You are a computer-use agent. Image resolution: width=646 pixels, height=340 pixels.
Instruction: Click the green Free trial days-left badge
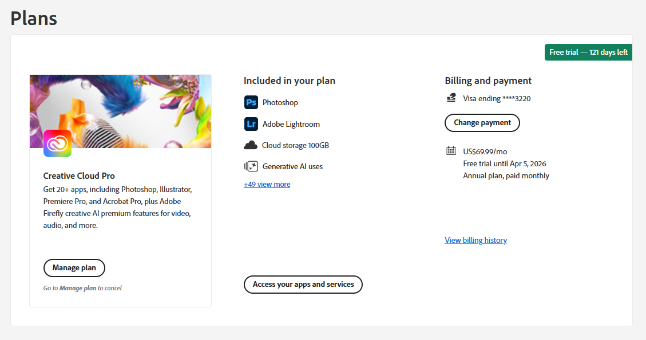pos(588,53)
